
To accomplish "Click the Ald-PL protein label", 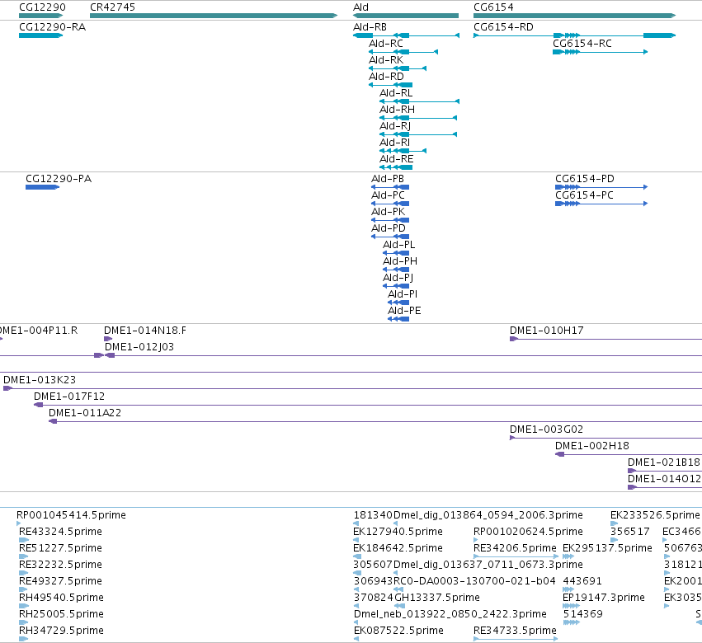I will click(399, 245).
